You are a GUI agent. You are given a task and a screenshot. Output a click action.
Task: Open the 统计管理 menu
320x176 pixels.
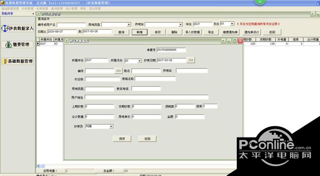(71, 9)
